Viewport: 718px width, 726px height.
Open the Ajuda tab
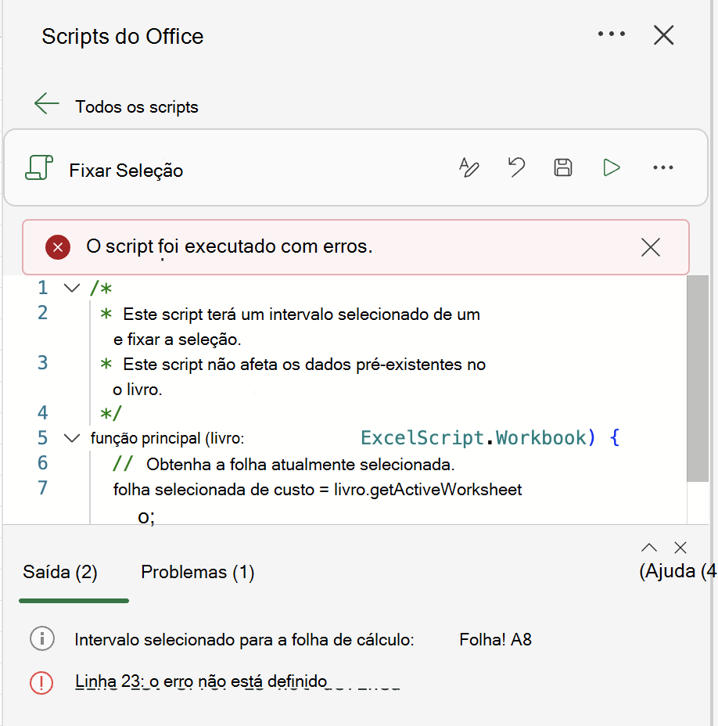pos(677,571)
